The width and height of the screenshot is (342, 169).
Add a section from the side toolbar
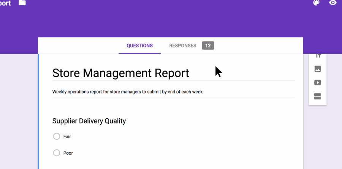[318, 96]
